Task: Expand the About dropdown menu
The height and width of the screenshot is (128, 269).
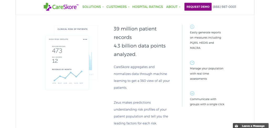Action: tap(173, 7)
